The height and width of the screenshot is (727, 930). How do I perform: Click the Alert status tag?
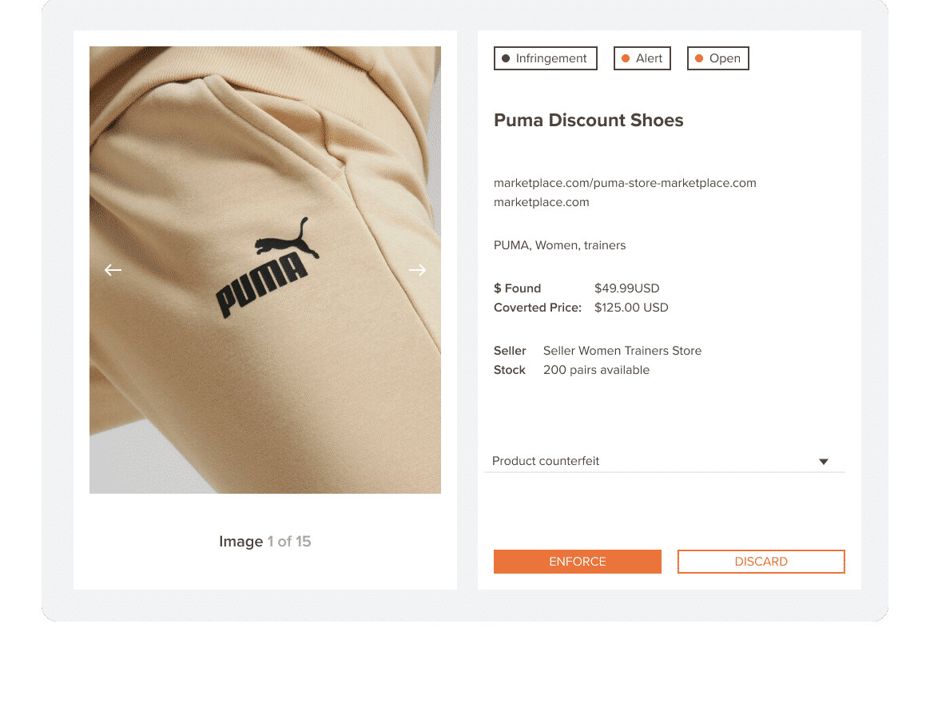(642, 58)
